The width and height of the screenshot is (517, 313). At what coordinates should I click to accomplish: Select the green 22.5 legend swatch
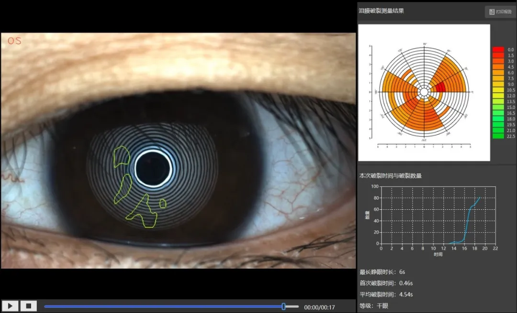[x=498, y=136]
